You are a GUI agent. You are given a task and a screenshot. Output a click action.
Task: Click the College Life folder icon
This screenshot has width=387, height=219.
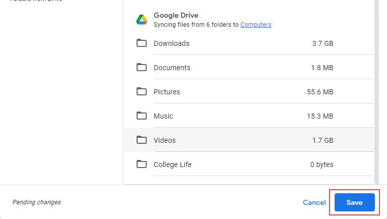tap(142, 164)
